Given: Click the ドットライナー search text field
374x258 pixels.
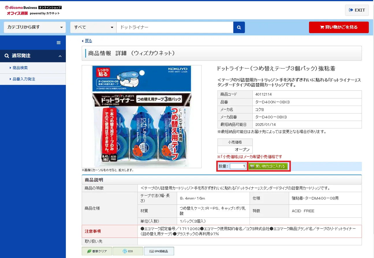Looking at the screenshot, I should pos(175,27).
